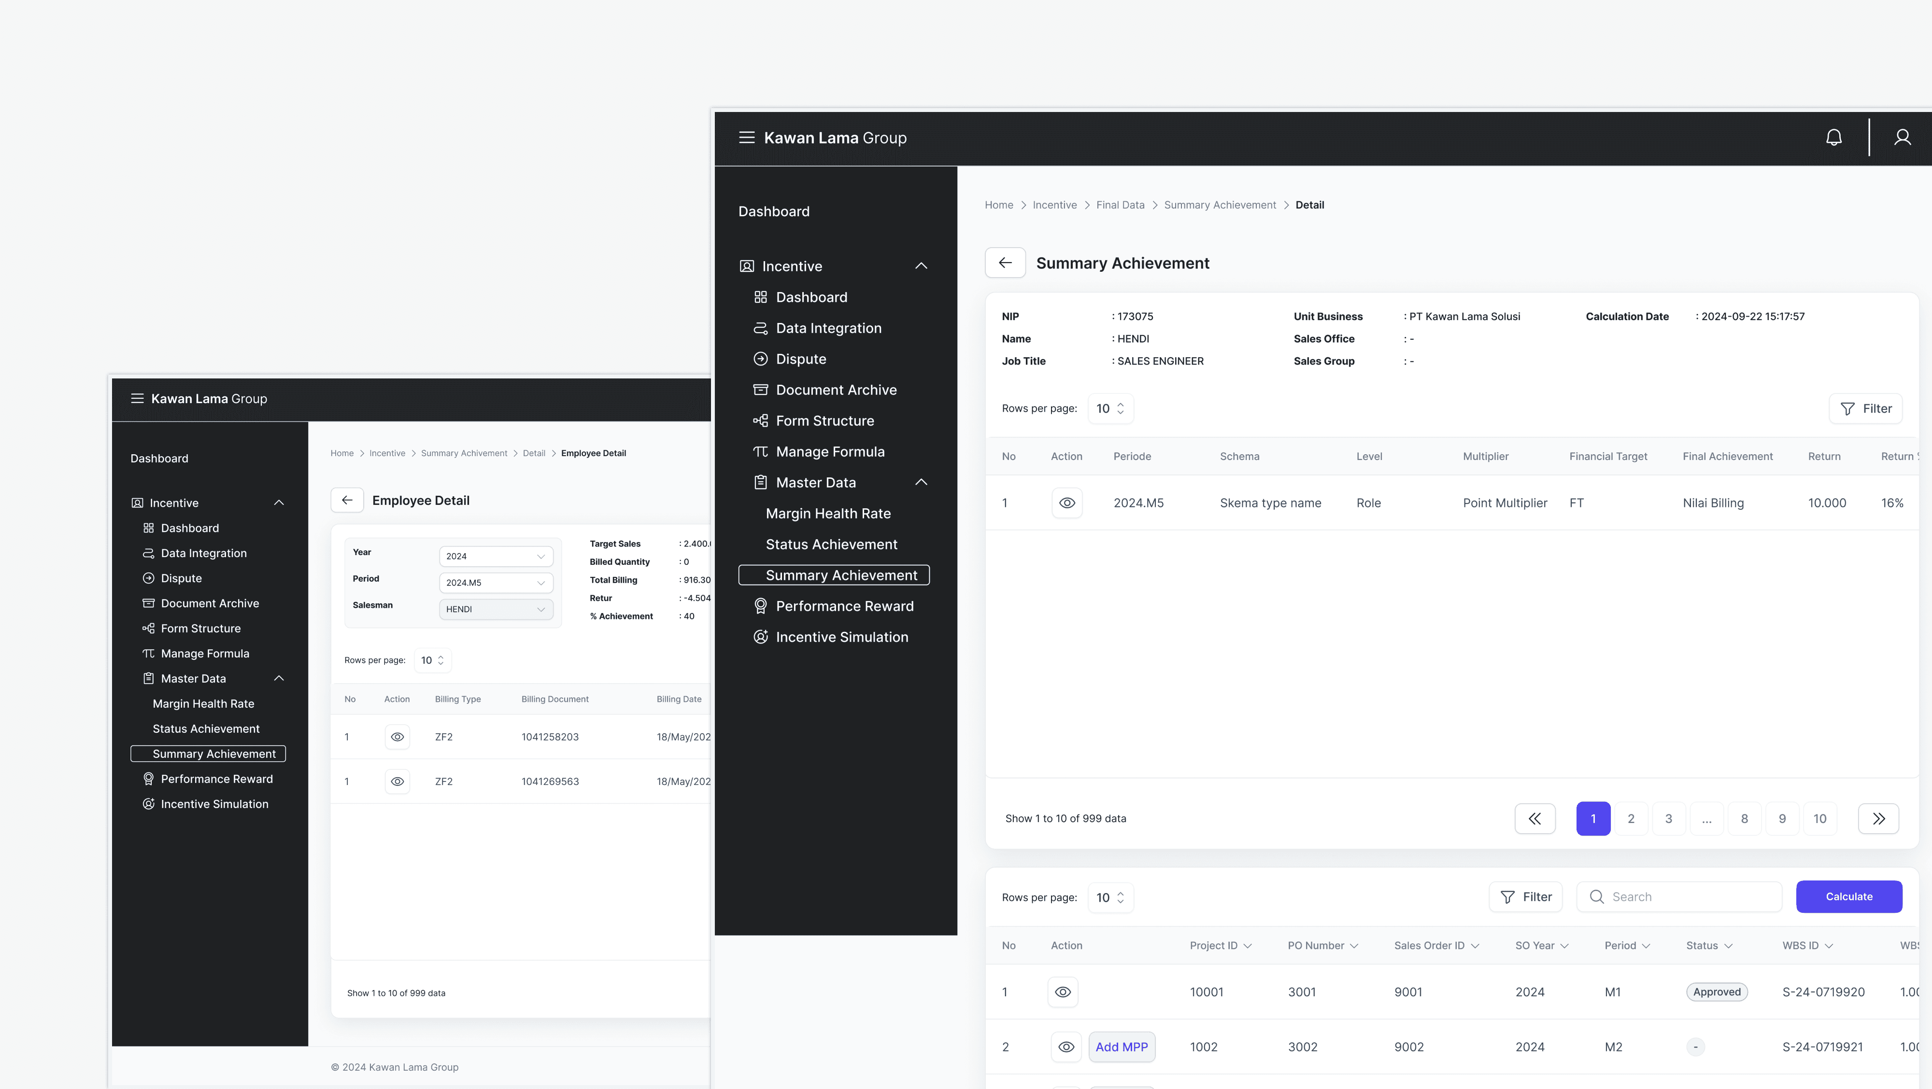Click the notification bell icon

pos(1834,137)
